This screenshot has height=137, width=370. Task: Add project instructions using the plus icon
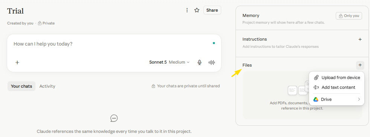(360, 40)
